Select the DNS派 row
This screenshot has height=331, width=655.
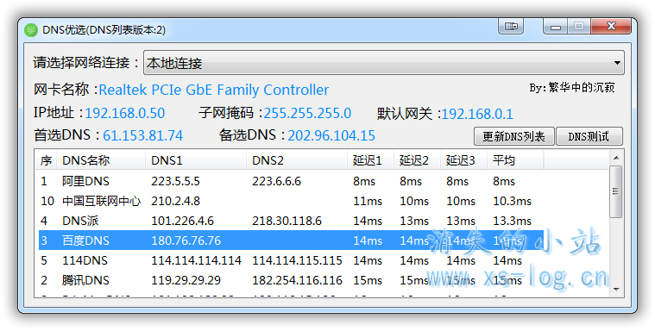[291, 221]
